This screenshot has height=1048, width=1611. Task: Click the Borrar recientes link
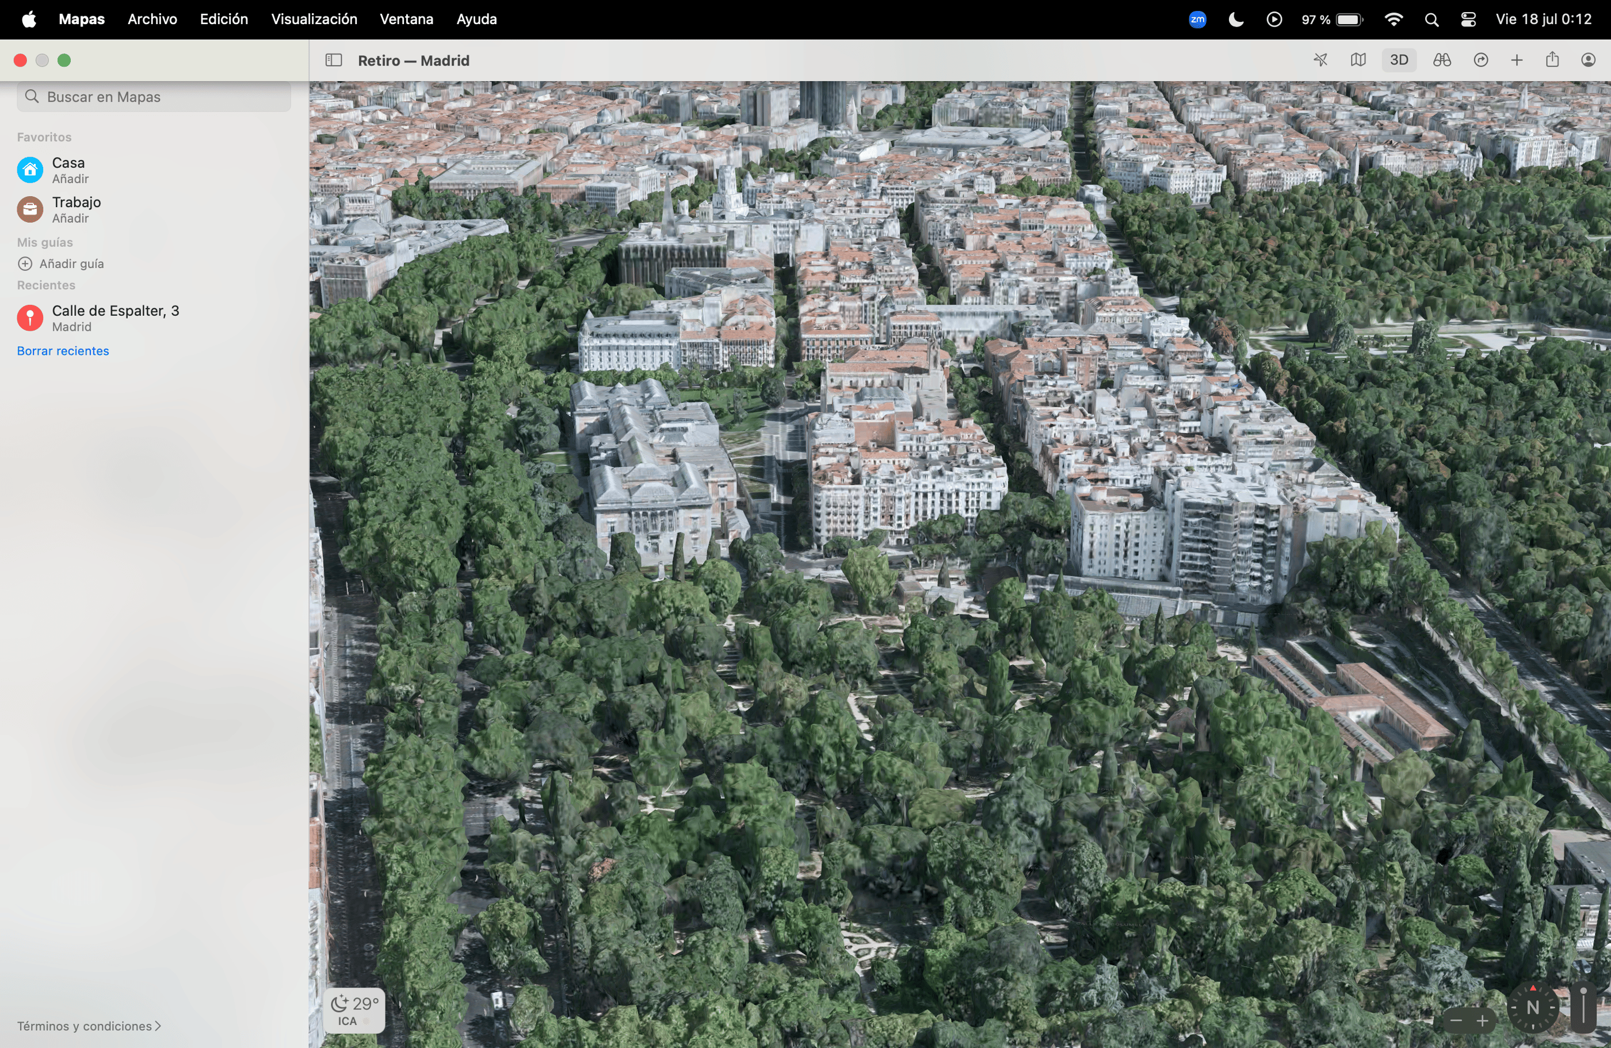pyautogui.click(x=63, y=350)
